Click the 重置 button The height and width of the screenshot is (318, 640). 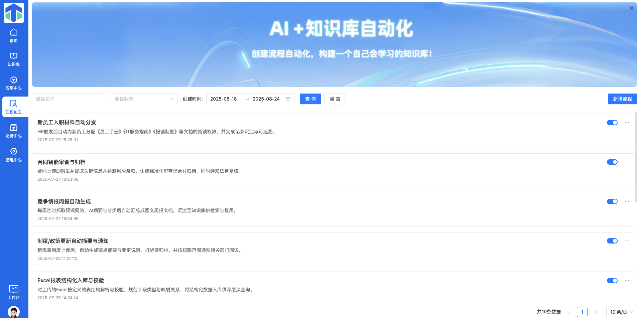[x=335, y=99]
